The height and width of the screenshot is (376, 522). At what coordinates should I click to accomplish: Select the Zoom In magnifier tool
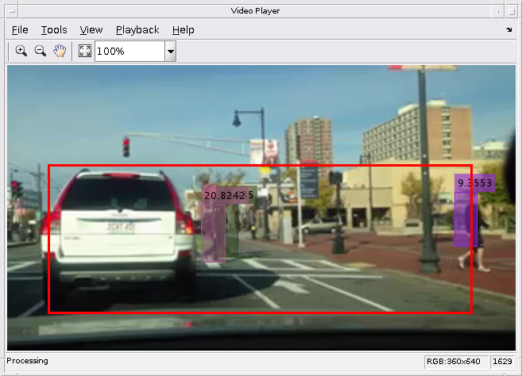tap(21, 51)
